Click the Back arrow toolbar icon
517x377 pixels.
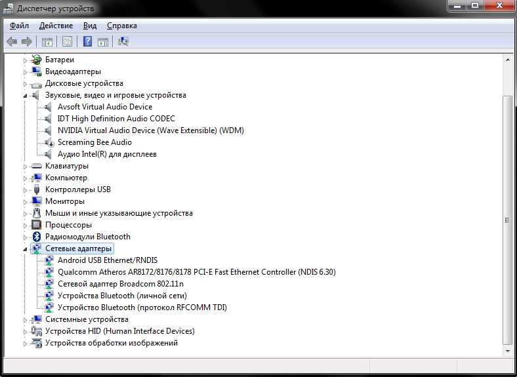pyautogui.click(x=12, y=41)
